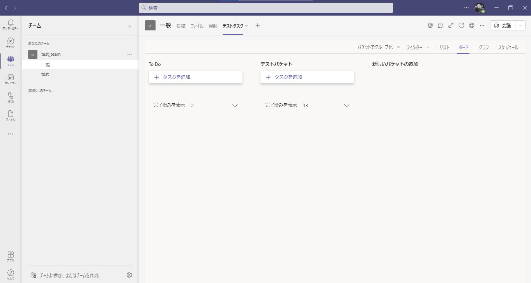Viewport: 531px width, 283px height.
Task: Select the 一般 channel
Action: click(80, 65)
